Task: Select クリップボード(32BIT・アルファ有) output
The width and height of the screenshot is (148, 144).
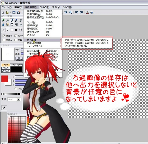Action: 87,43
